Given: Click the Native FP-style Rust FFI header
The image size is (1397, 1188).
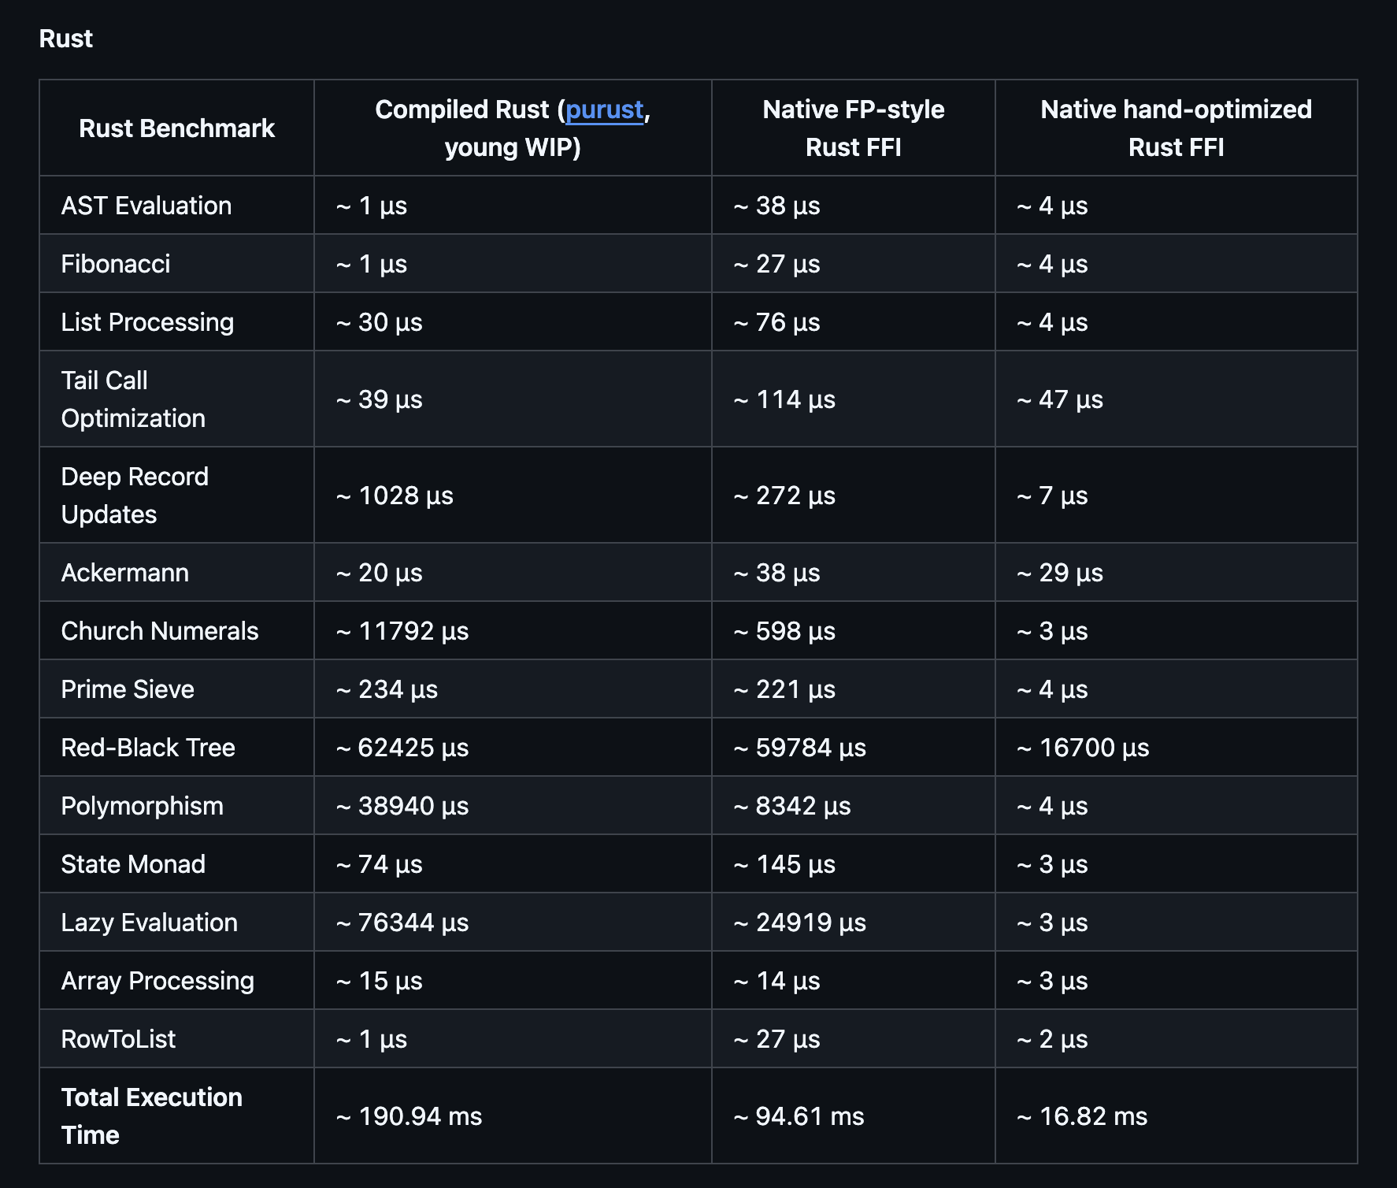Looking at the screenshot, I should (x=853, y=128).
